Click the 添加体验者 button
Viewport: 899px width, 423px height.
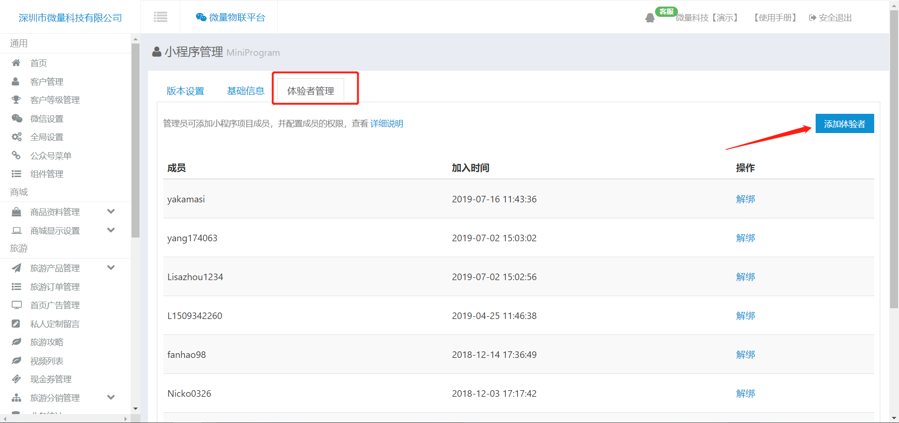coord(845,124)
